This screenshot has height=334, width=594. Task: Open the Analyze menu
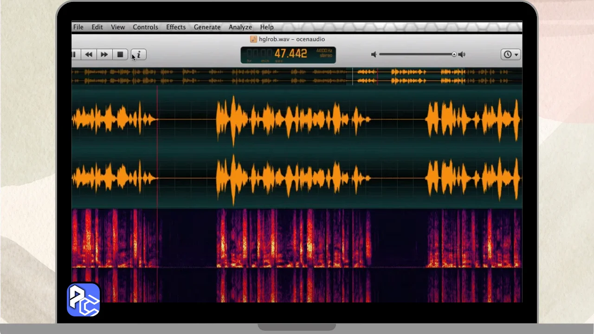(240, 27)
